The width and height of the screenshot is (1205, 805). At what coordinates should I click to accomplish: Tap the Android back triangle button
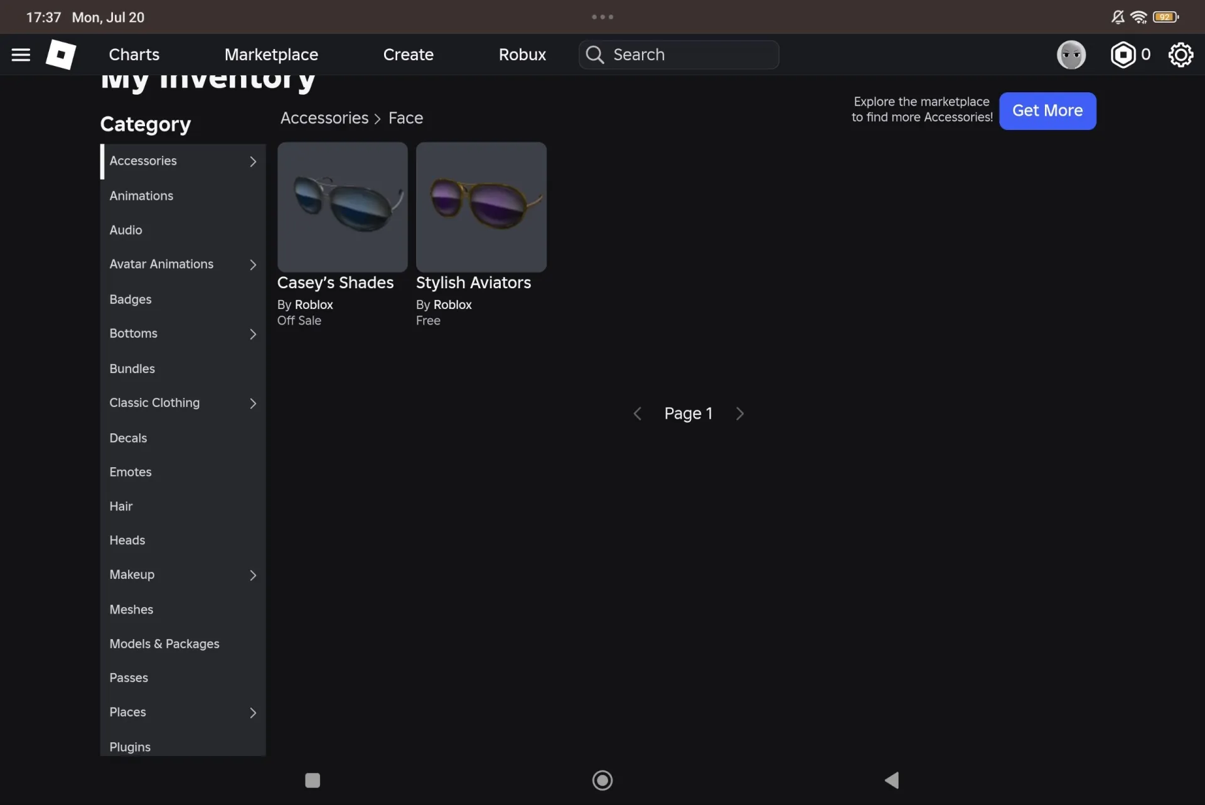point(892,781)
